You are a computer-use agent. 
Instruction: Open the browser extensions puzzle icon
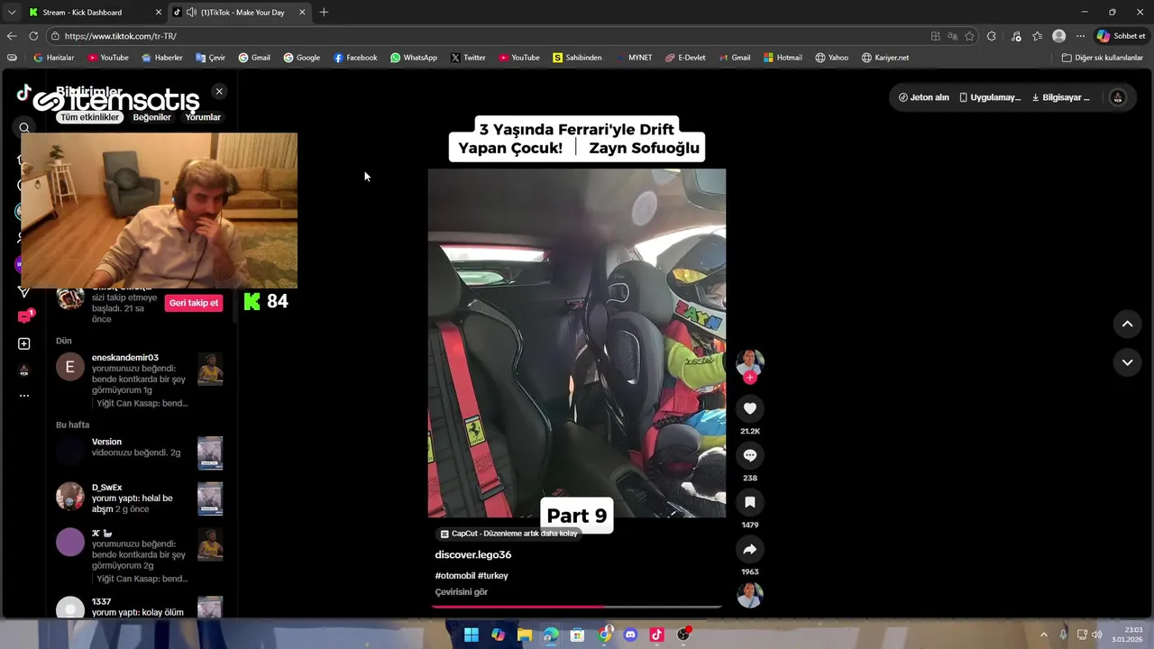pyautogui.click(x=992, y=36)
